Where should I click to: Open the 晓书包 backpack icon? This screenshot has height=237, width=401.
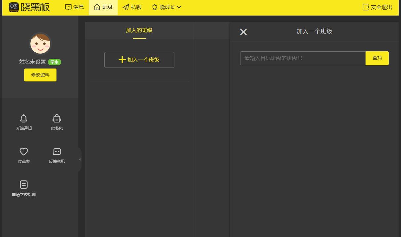point(57,118)
